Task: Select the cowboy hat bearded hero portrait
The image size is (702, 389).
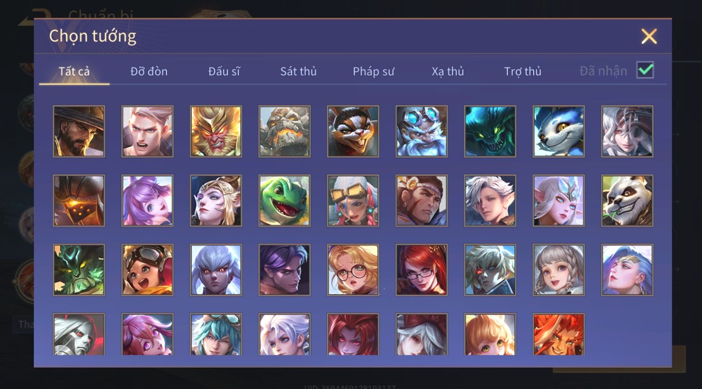Action: [x=79, y=131]
